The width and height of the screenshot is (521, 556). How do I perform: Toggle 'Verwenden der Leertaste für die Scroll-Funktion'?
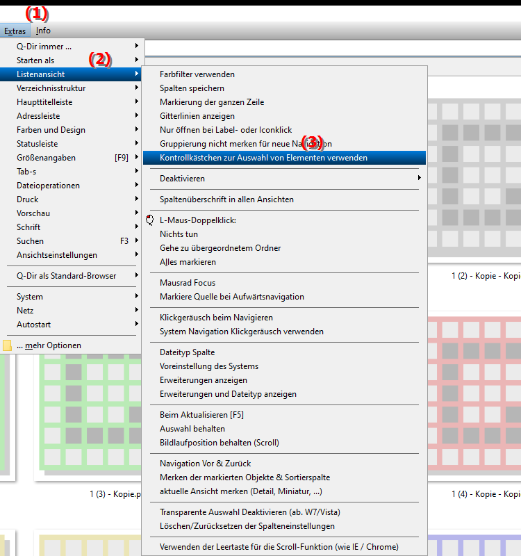284,547
